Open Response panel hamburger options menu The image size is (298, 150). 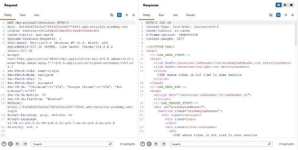293,15
